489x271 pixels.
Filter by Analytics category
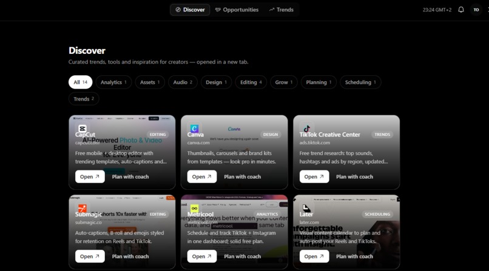(x=113, y=82)
